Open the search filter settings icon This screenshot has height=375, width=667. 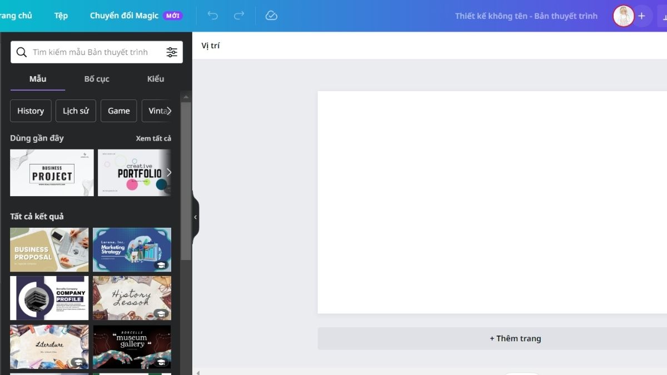point(172,52)
